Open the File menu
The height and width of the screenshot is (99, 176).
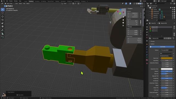click(4, 1)
